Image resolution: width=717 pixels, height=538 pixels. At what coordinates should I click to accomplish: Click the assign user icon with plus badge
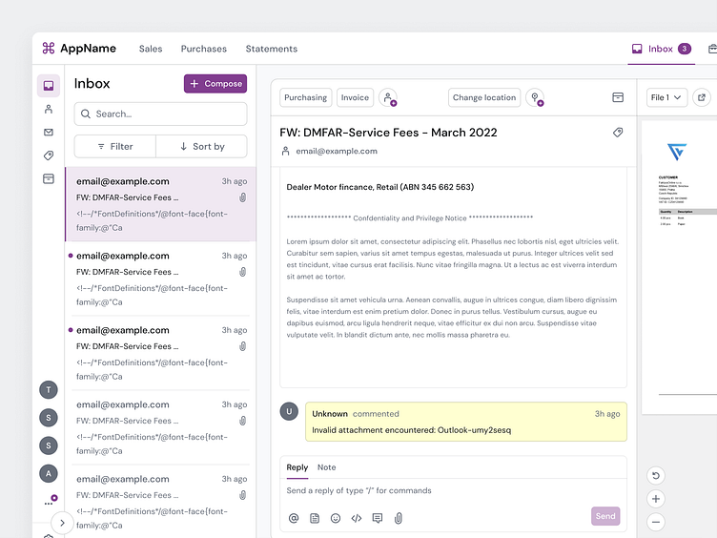click(388, 97)
